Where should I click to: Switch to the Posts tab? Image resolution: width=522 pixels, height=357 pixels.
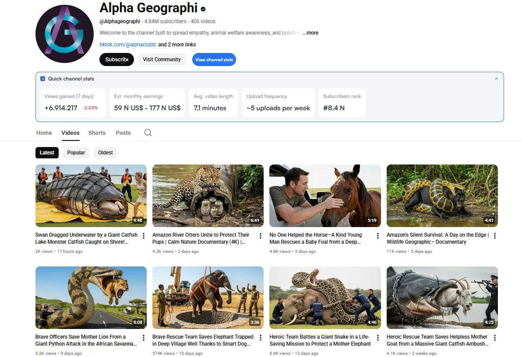[x=123, y=133]
